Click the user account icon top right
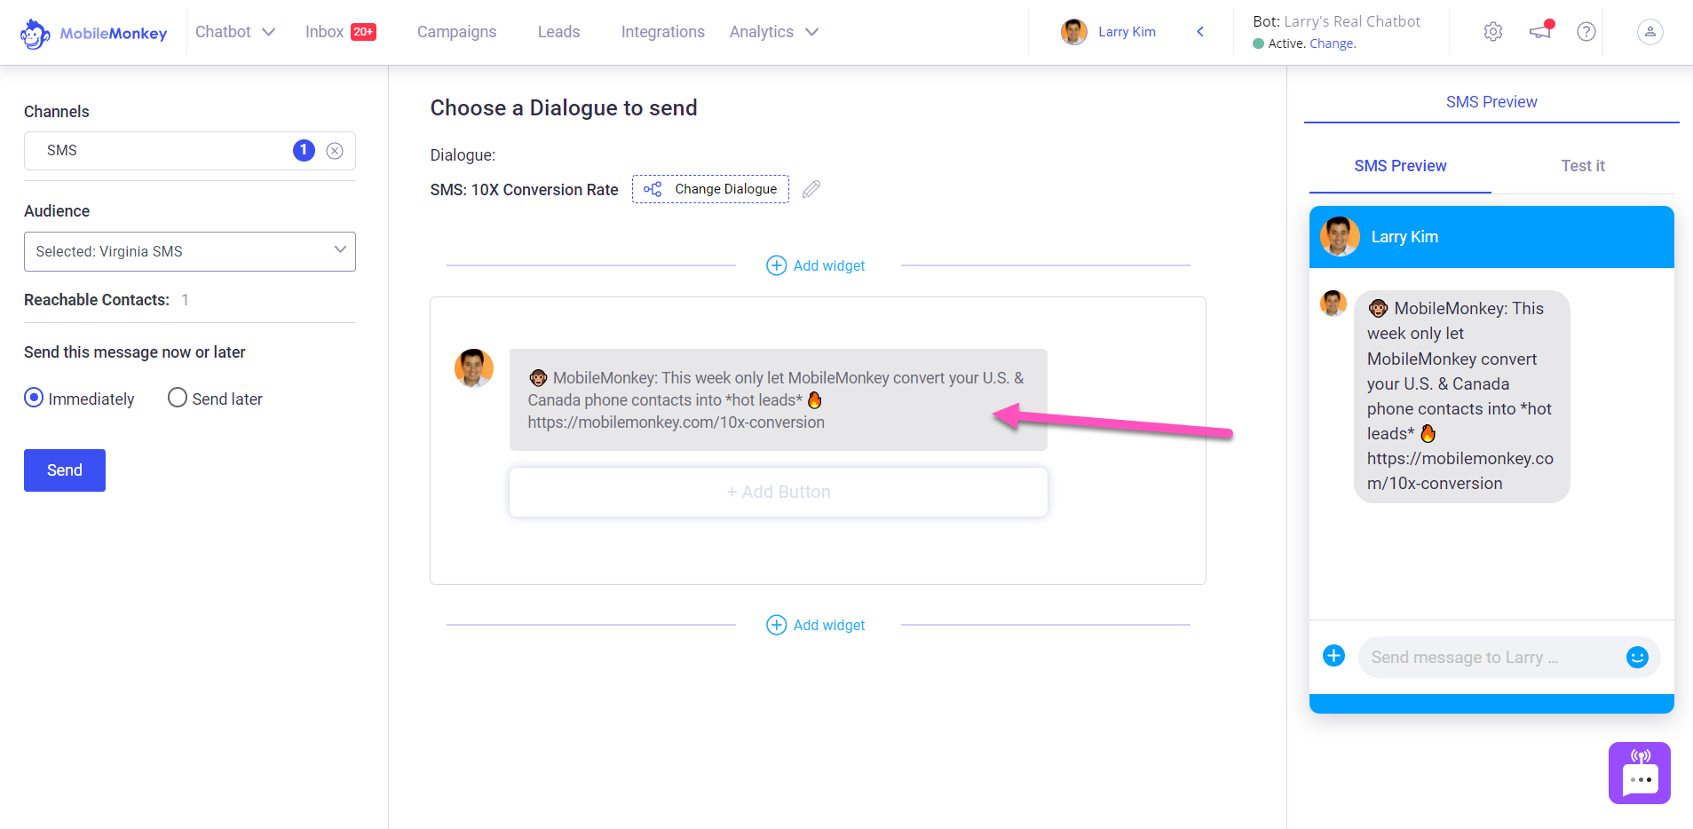 [1648, 32]
